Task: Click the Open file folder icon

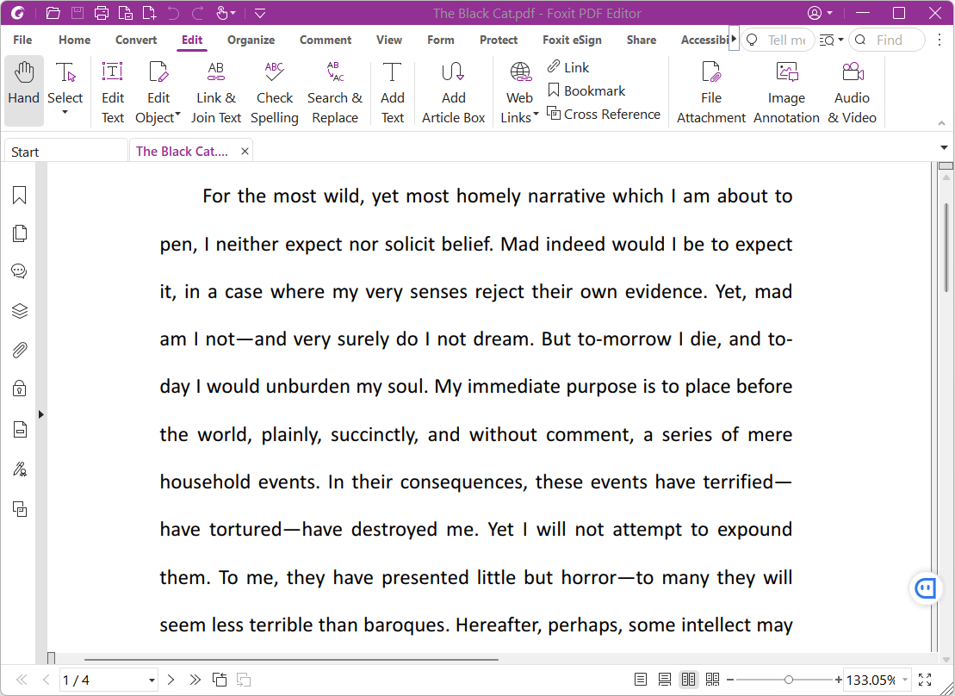Action: pos(53,13)
